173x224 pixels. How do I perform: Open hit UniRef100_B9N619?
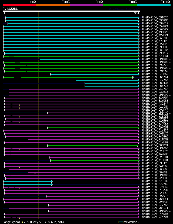point(155,23)
